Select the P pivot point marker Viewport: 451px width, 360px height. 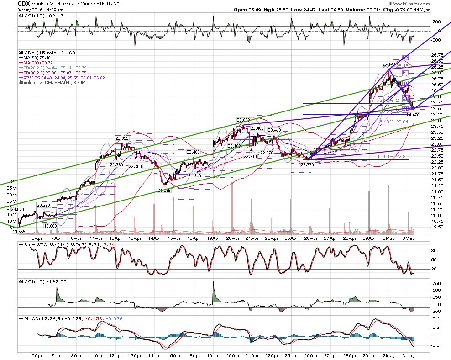(405, 84)
